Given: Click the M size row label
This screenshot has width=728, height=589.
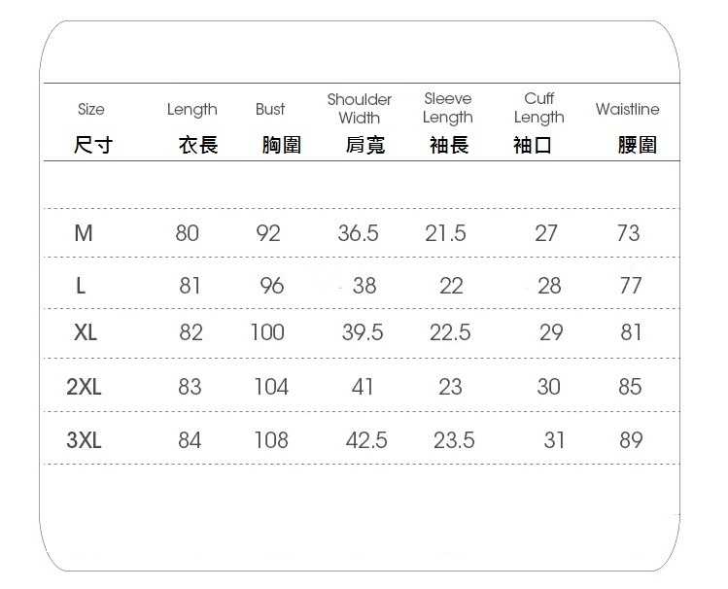Looking at the screenshot, I should (84, 233).
